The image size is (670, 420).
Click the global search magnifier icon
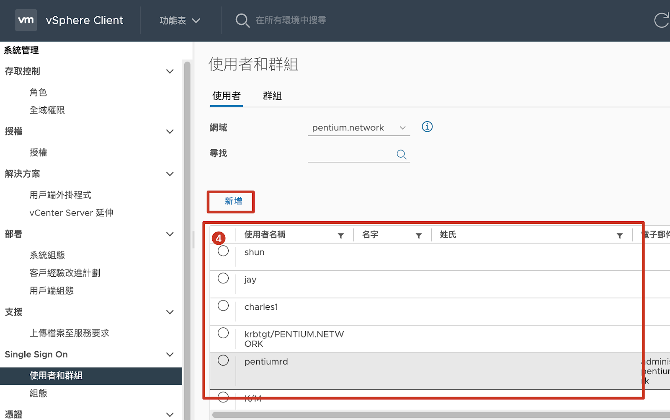(x=242, y=20)
